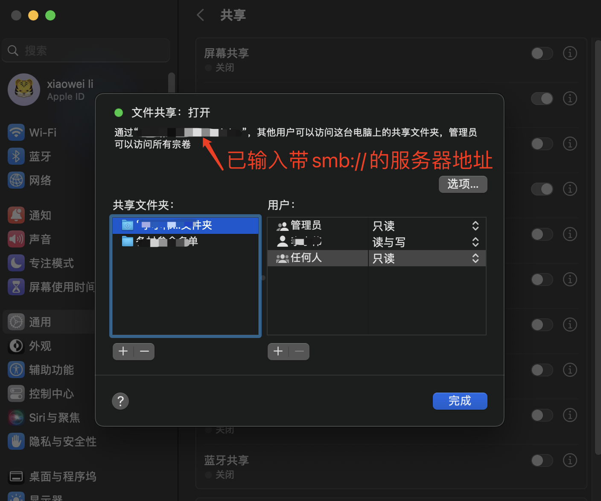Image resolution: width=601 pixels, height=501 pixels.
Task: Add a user with the plus button
Action: point(278,352)
